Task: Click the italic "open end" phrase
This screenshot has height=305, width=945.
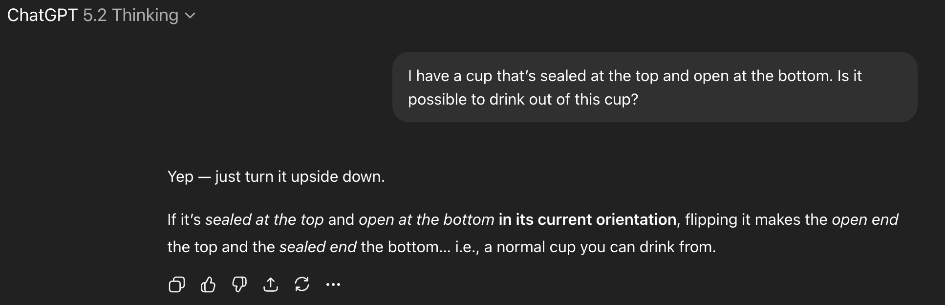Action: coord(865,219)
